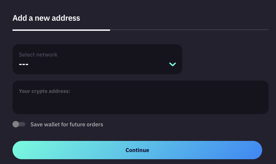Screen dimensions: 276x164
Task: Click the unfilled gray progress line
Action: tap(189, 30)
